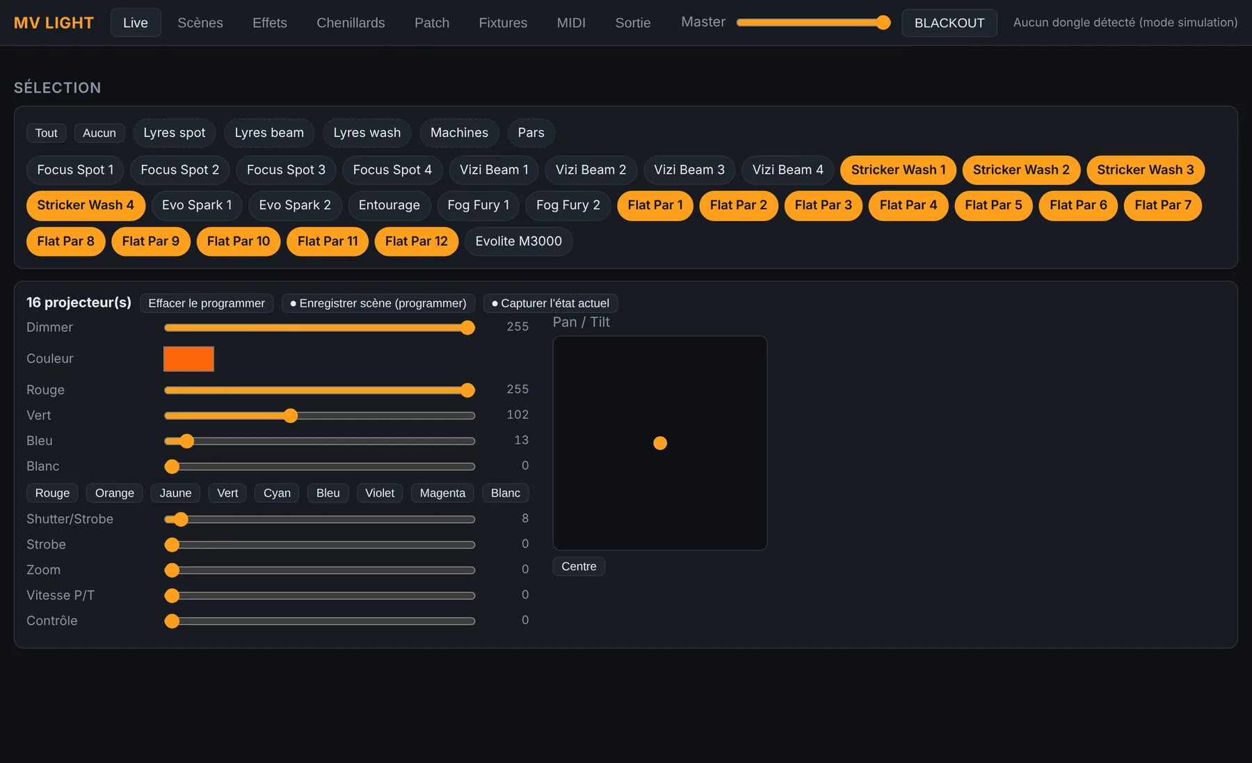This screenshot has height=763, width=1252.
Task: Click inside the Pan / Tilt pad
Action: [660, 443]
